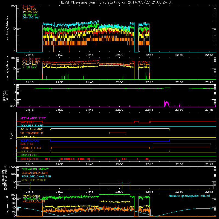Select the FRONT_RATIO_1225 legend label

pos(35,198)
